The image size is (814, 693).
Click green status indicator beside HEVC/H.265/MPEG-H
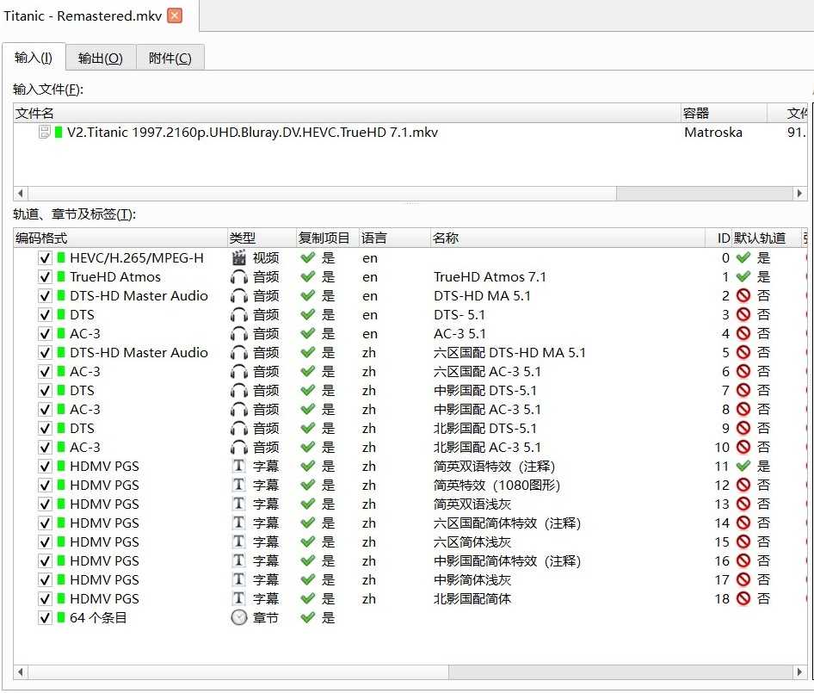[x=61, y=257]
